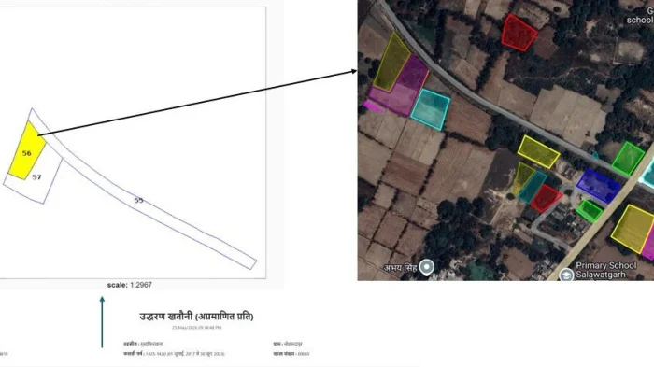Click the dark teal polygon beside the lower red parcel

pyautogui.click(x=533, y=187)
